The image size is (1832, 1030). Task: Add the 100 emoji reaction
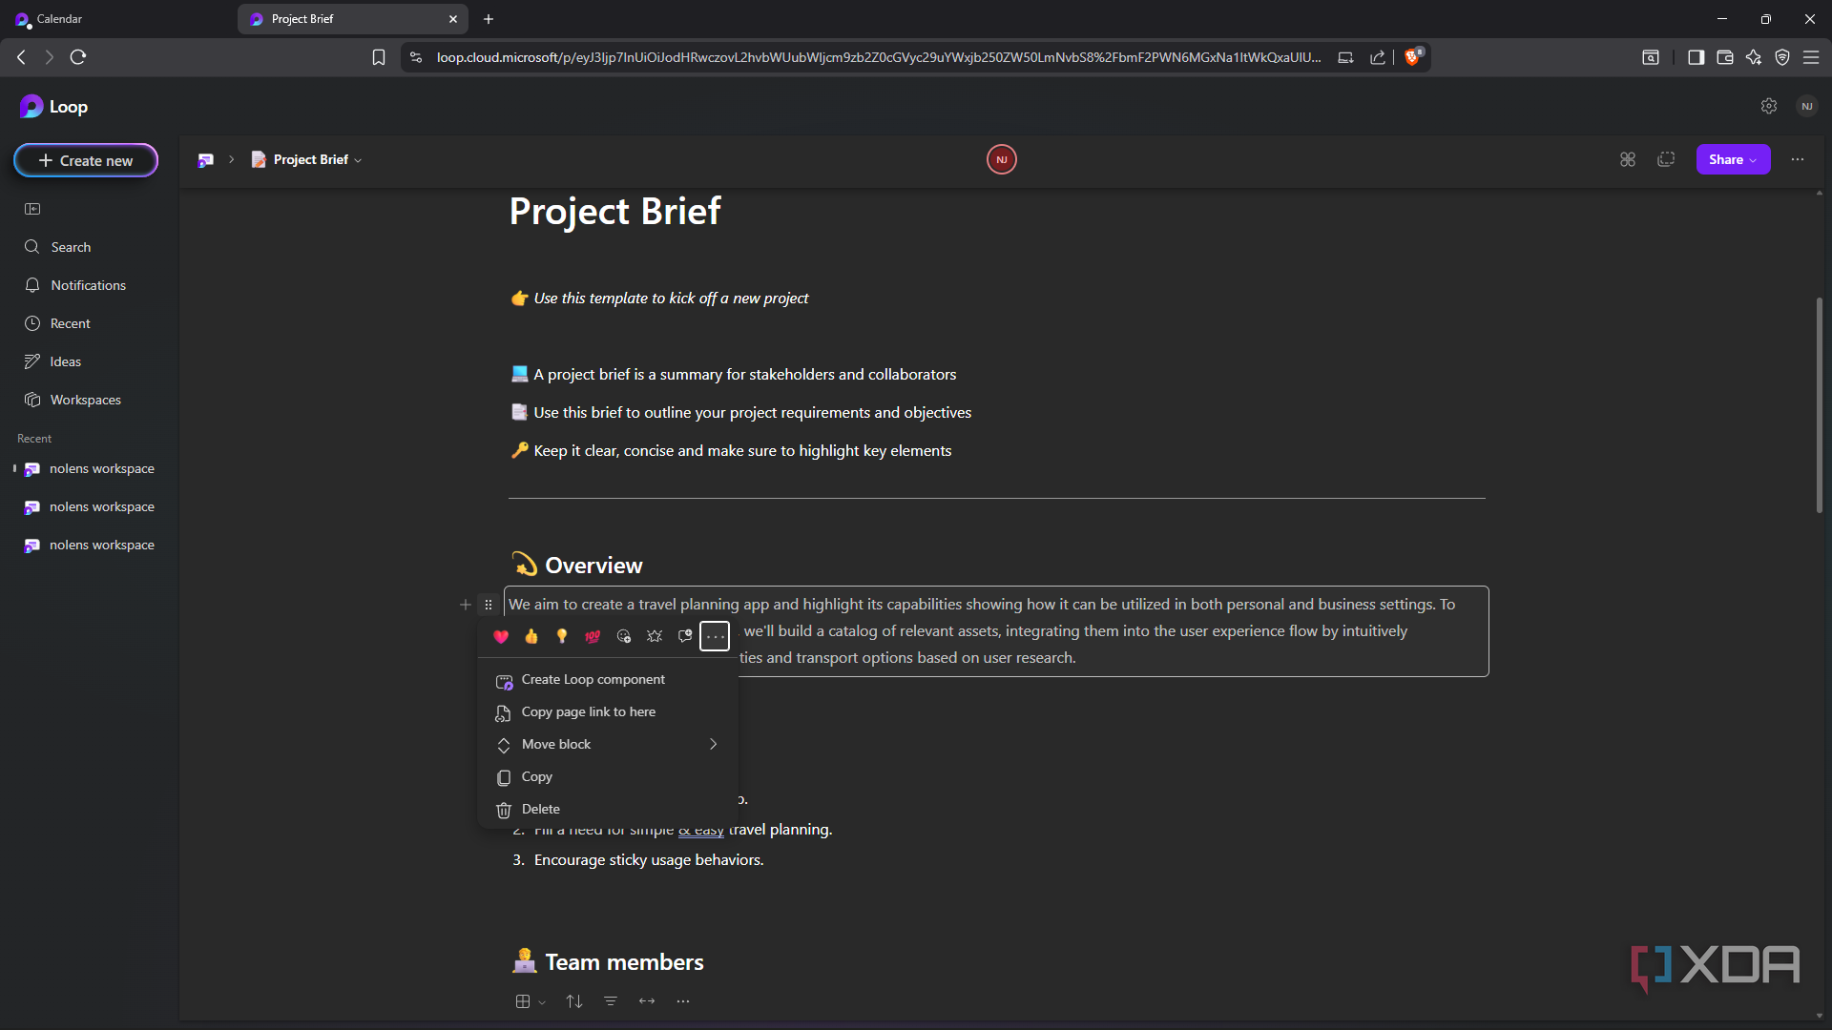click(x=593, y=636)
